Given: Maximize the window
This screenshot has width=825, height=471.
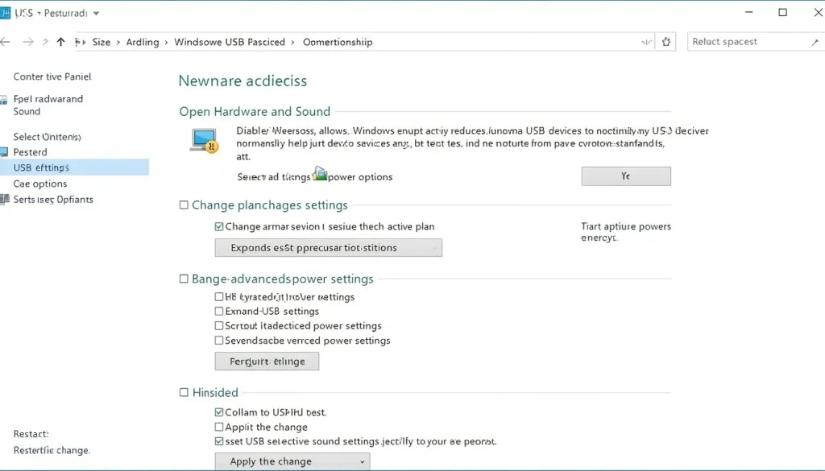Looking at the screenshot, I should 783,12.
